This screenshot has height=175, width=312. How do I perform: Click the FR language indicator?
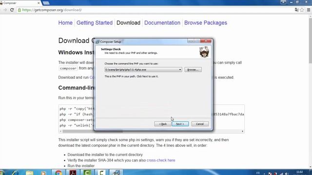[258, 173]
